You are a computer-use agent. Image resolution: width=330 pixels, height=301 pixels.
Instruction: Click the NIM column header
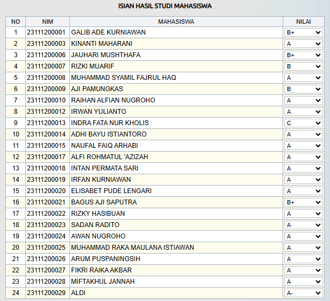[47, 22]
